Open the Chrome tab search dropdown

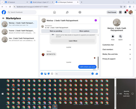(x=2, y=2)
